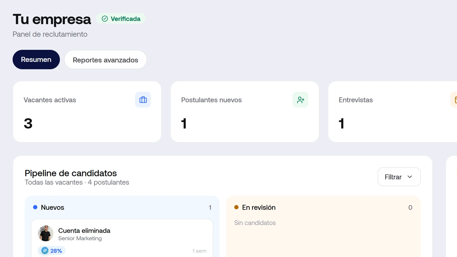This screenshot has height=257, width=457.
Task: Click the verified checkmark icon
Action: tap(105, 19)
